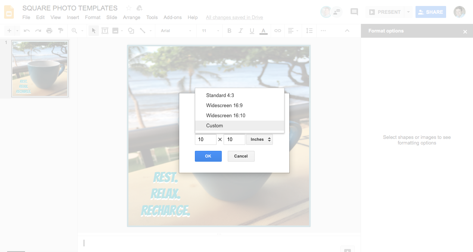The width and height of the screenshot is (473, 252).
Task: Open the Arial font family dropdown
Action: pos(176,31)
